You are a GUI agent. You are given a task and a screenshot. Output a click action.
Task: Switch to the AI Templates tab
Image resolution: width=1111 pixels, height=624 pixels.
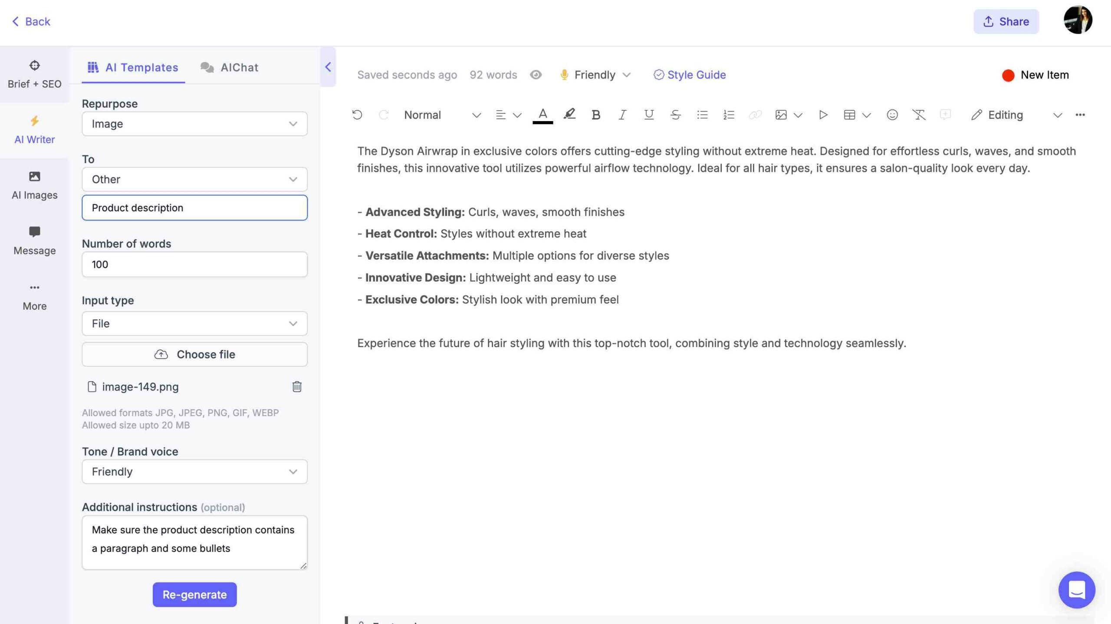pyautogui.click(x=132, y=66)
